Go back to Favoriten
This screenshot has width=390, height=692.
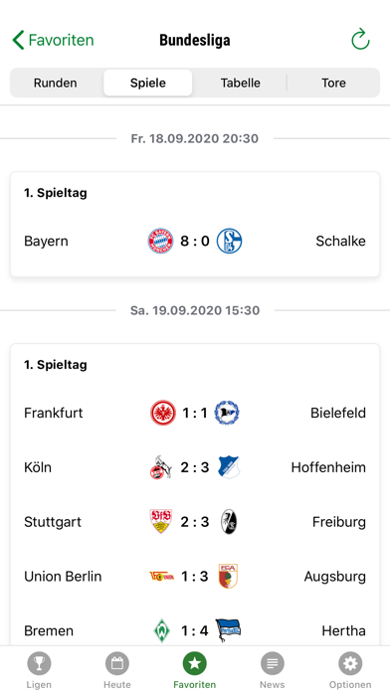53,40
